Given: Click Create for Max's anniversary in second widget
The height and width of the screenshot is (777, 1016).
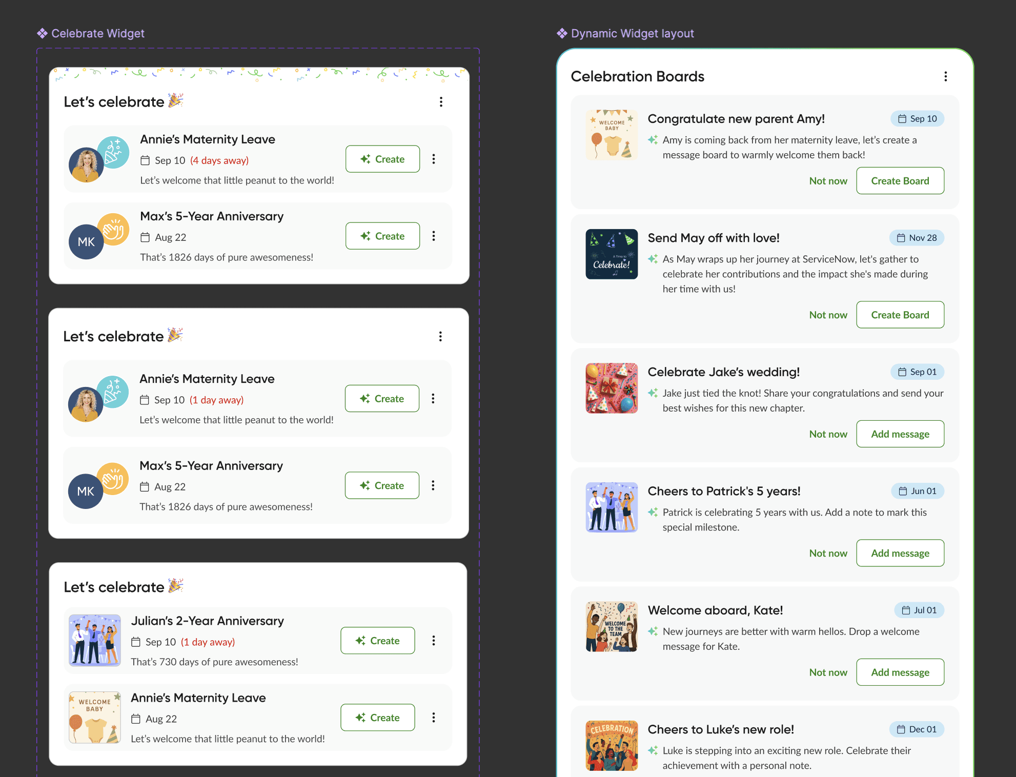Looking at the screenshot, I should coord(382,485).
